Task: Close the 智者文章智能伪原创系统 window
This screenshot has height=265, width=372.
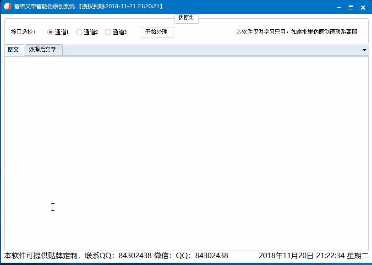Action: [363, 8]
